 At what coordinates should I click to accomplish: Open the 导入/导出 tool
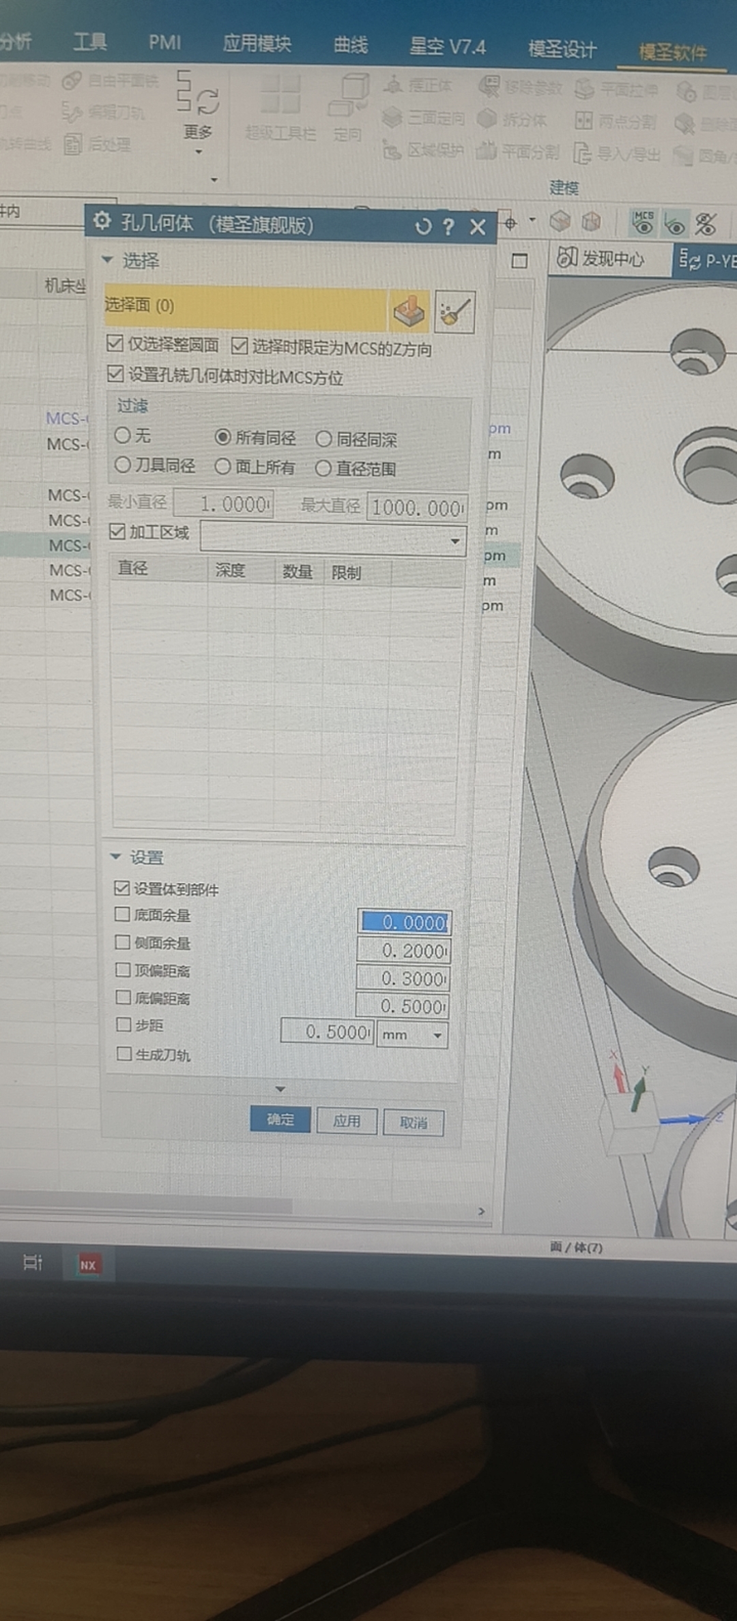[x=617, y=154]
